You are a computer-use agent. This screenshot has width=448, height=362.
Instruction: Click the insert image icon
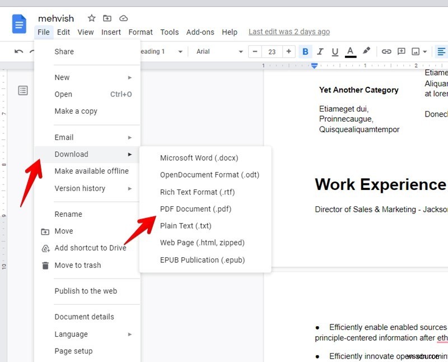(416, 52)
